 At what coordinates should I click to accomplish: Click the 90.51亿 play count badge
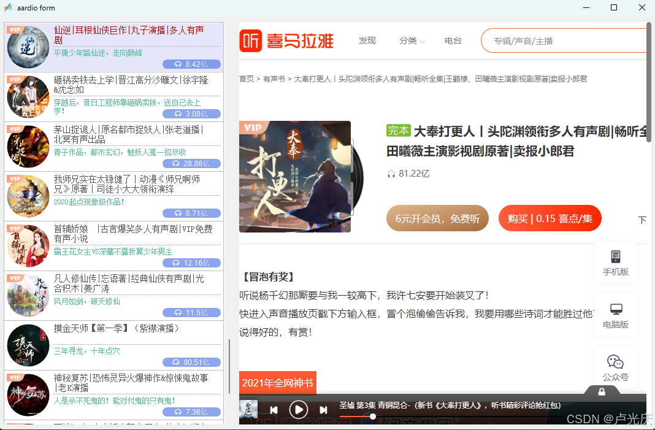point(192,363)
